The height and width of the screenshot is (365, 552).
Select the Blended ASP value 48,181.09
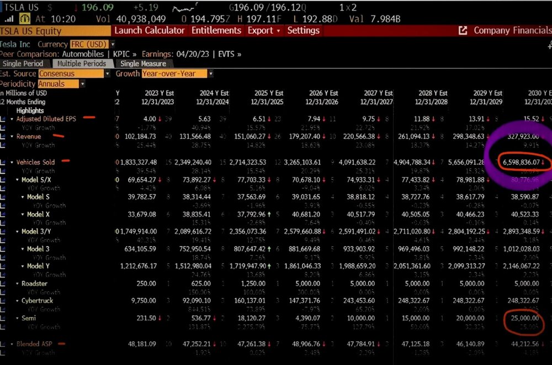[142, 344]
